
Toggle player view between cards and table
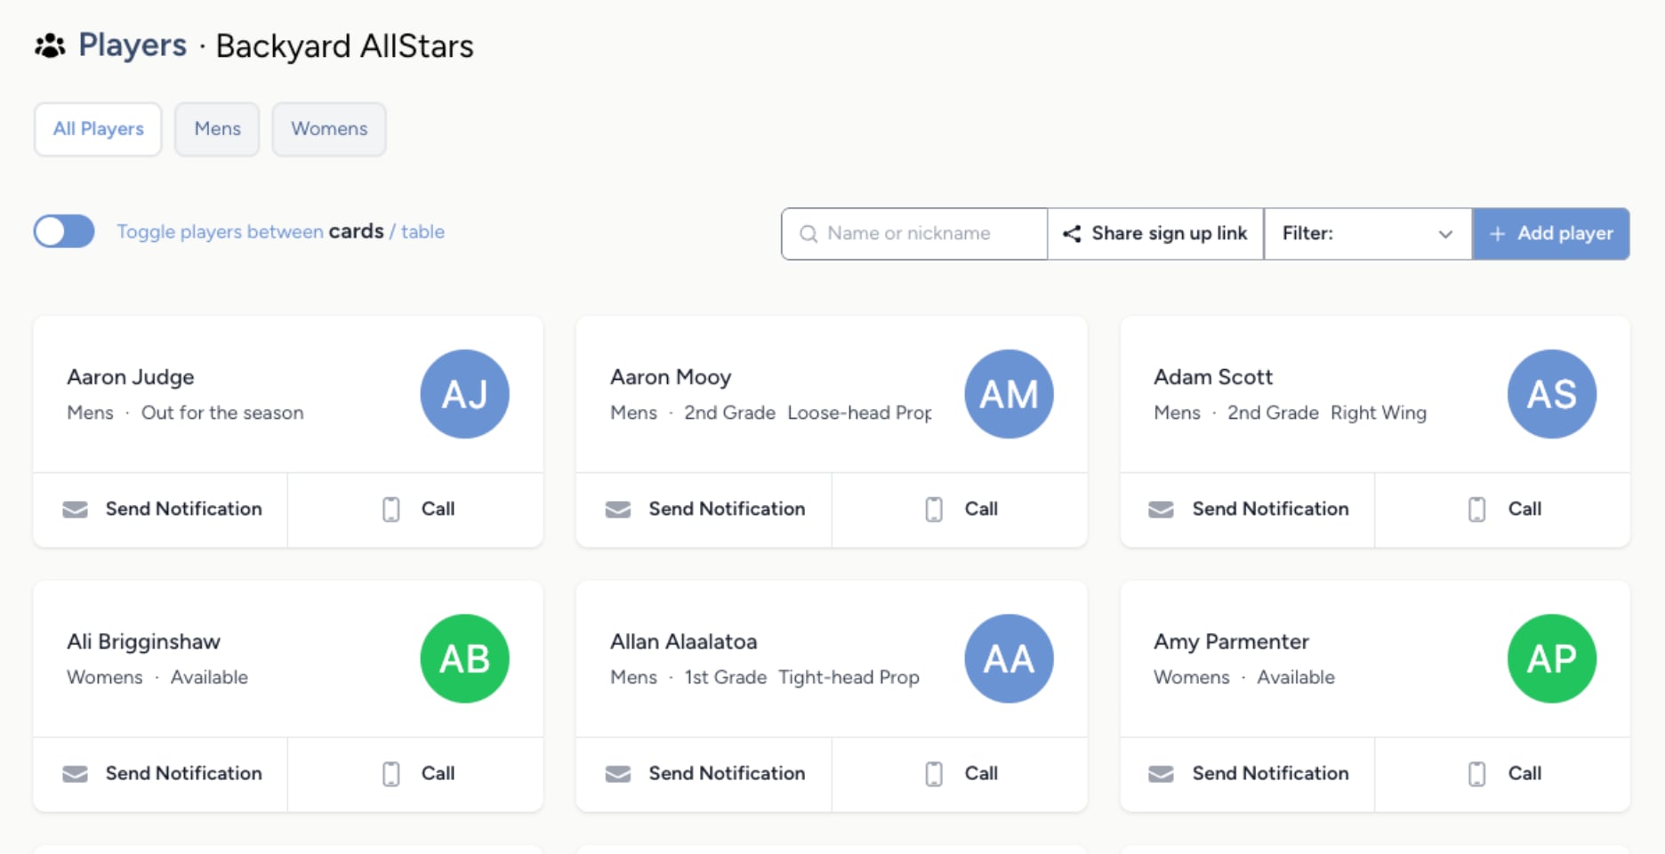[64, 231]
